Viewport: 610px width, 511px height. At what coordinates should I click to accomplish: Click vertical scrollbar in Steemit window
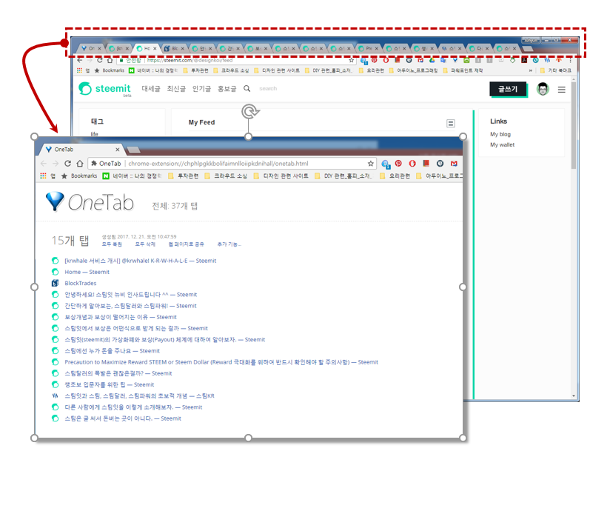click(x=574, y=124)
